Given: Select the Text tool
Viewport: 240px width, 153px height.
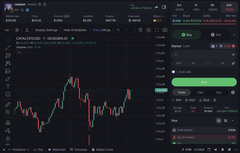Looking at the screenshot, I should click(x=8, y=86).
